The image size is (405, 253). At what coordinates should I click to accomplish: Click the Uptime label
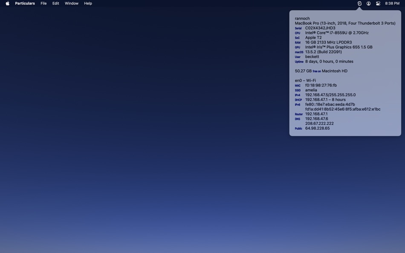pyautogui.click(x=299, y=62)
